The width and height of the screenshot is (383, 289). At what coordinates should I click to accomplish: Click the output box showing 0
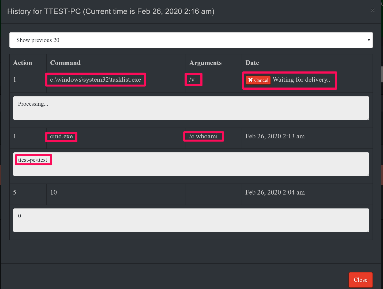(191, 220)
